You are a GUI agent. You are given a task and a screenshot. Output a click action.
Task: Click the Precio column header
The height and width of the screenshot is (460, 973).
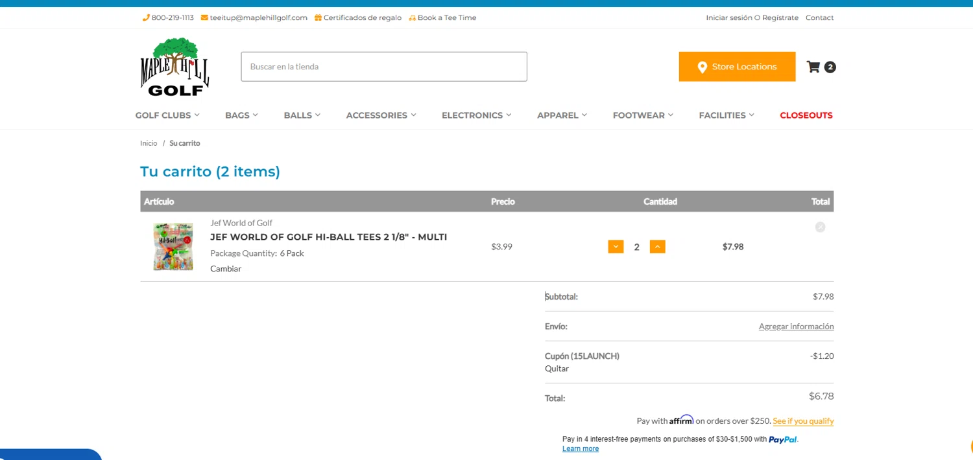[503, 201]
